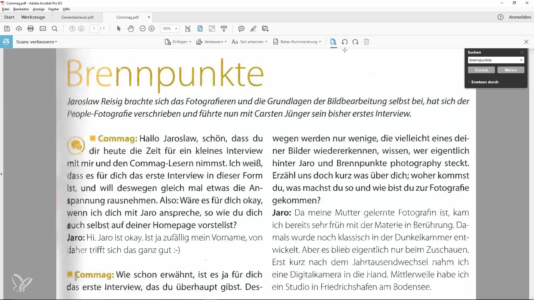
Task: Click the edit page document icon
Action: pos(333,42)
